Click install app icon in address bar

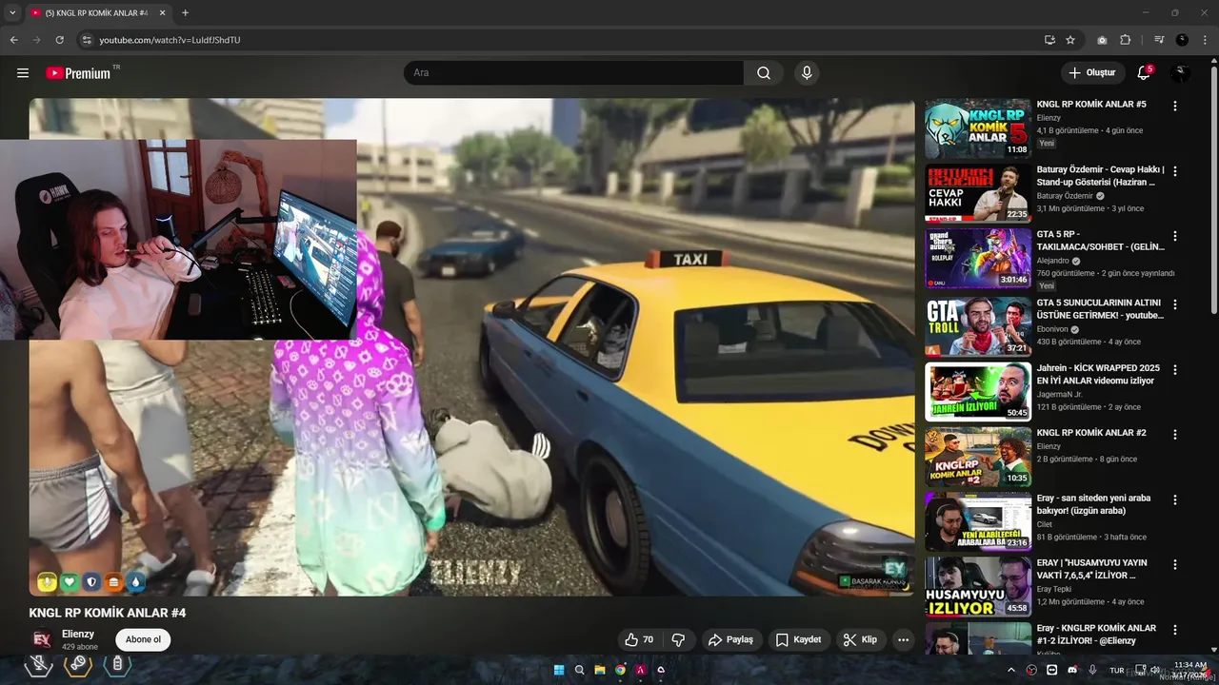[x=1049, y=40]
